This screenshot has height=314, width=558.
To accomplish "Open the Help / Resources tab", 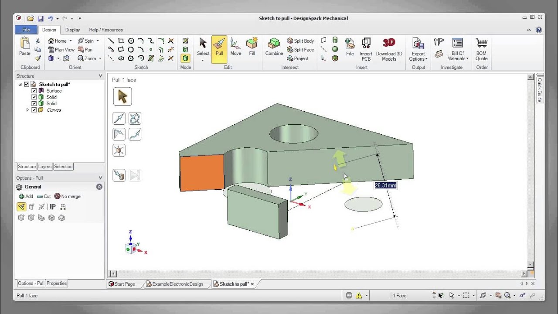I will pos(106,30).
